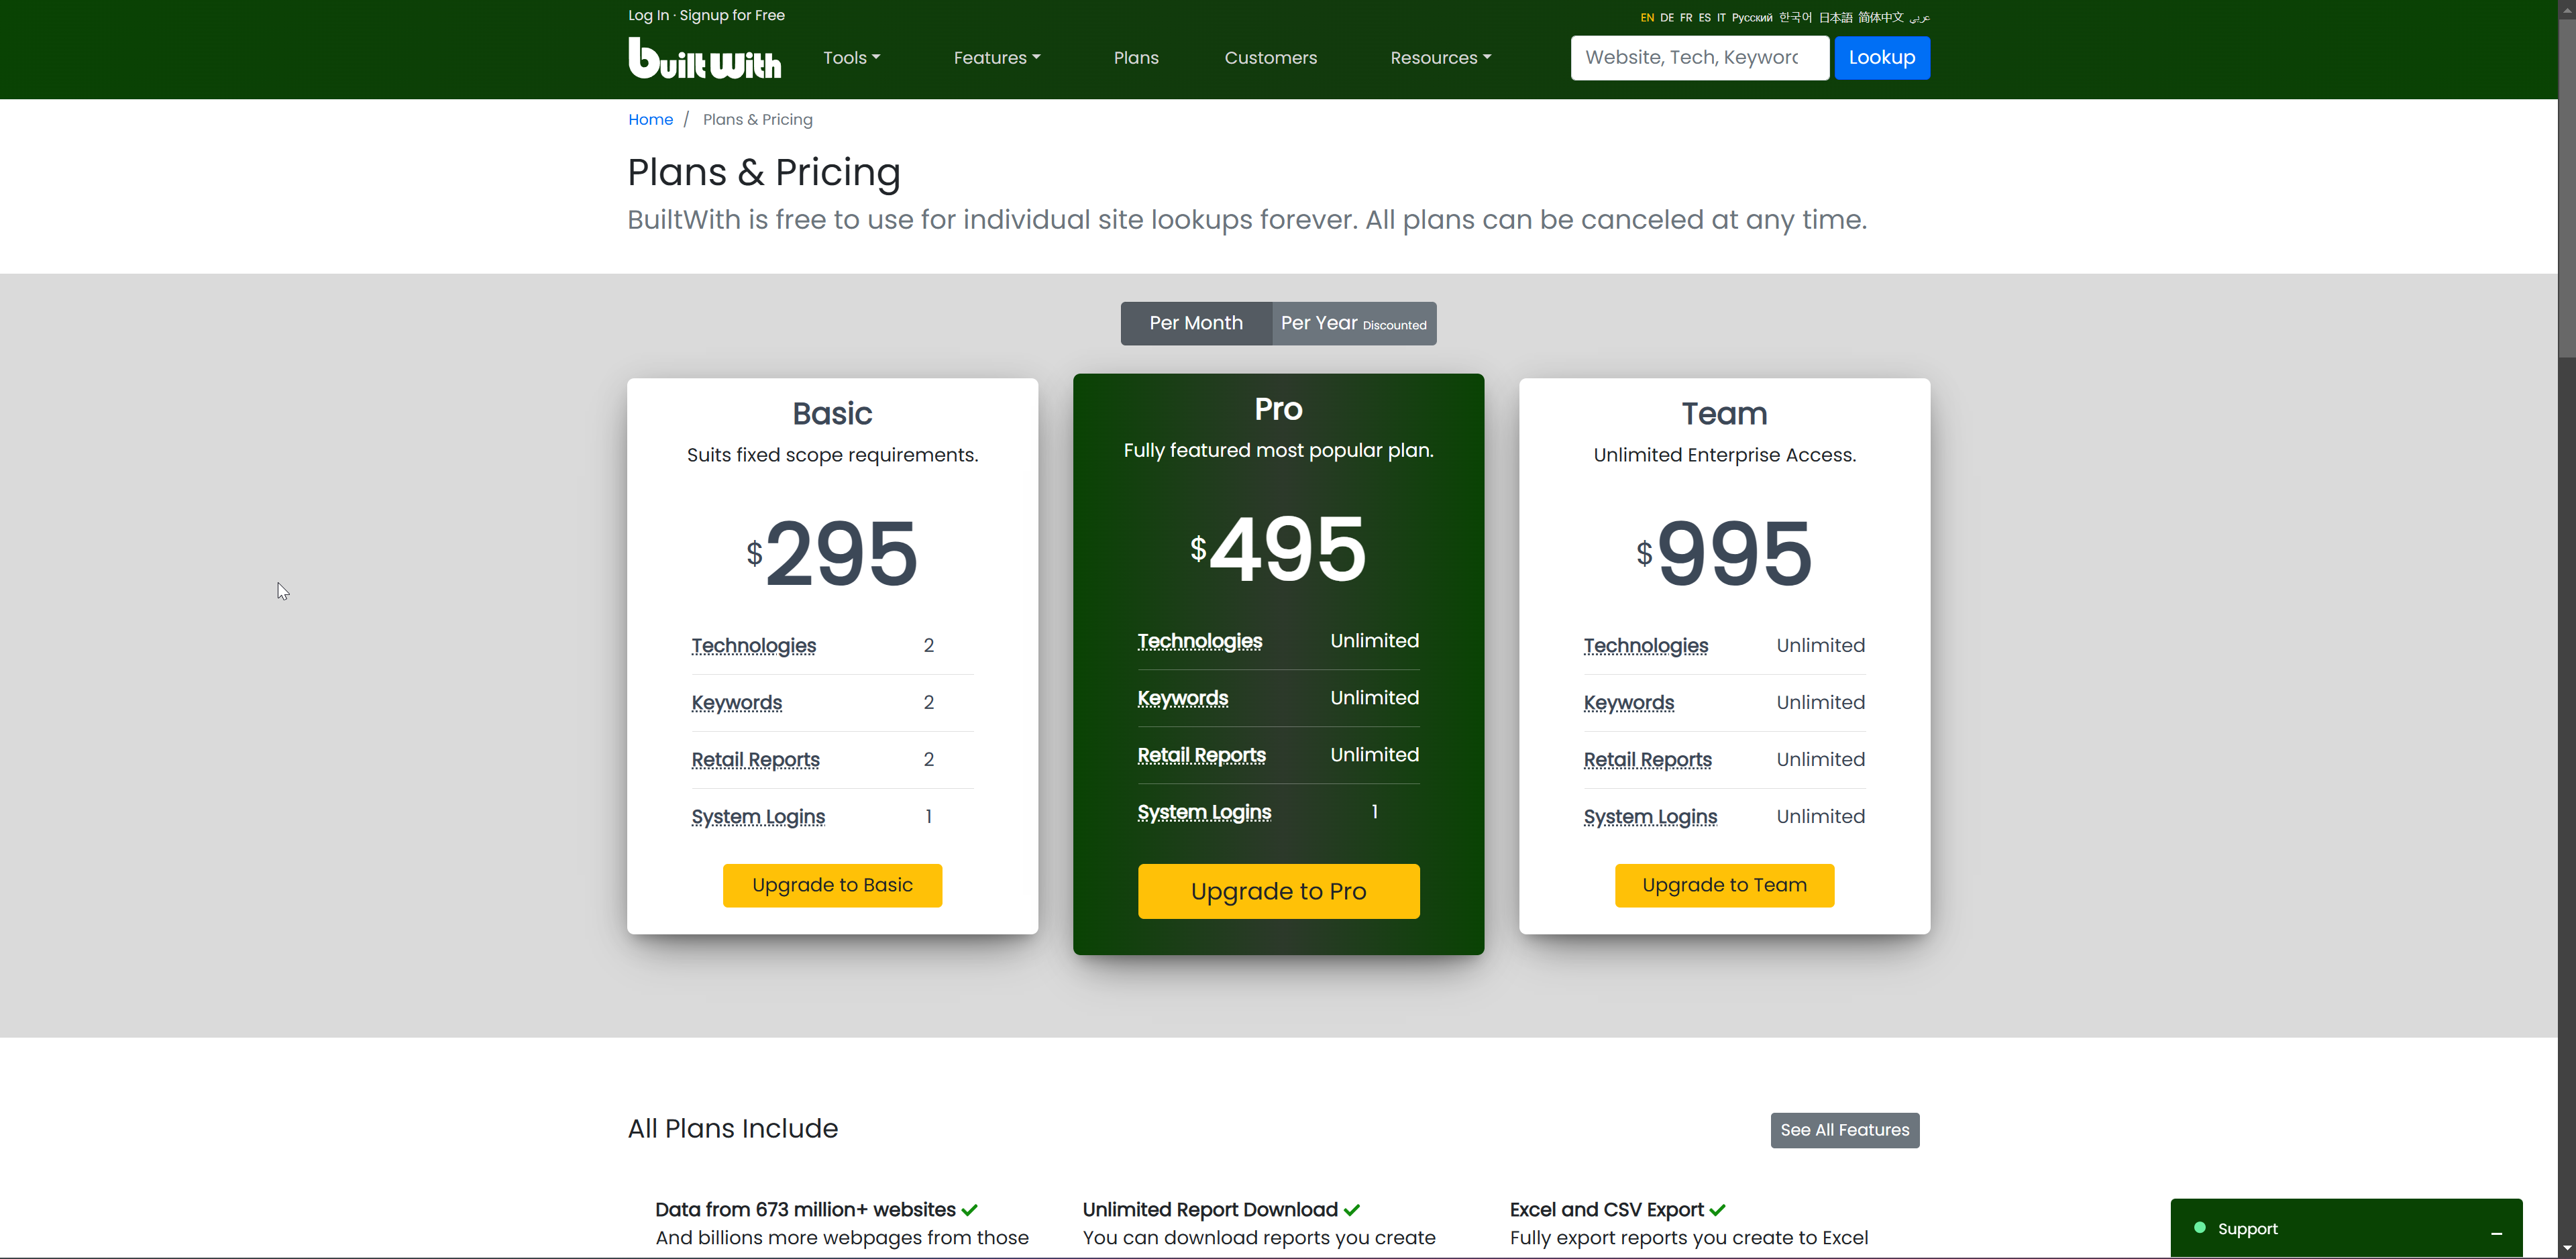Image resolution: width=2576 pixels, height=1259 pixels.
Task: Click the Lookup button
Action: click(x=1881, y=57)
